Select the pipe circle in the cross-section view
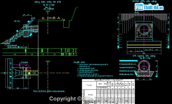The image size is (172, 104). 144,66
